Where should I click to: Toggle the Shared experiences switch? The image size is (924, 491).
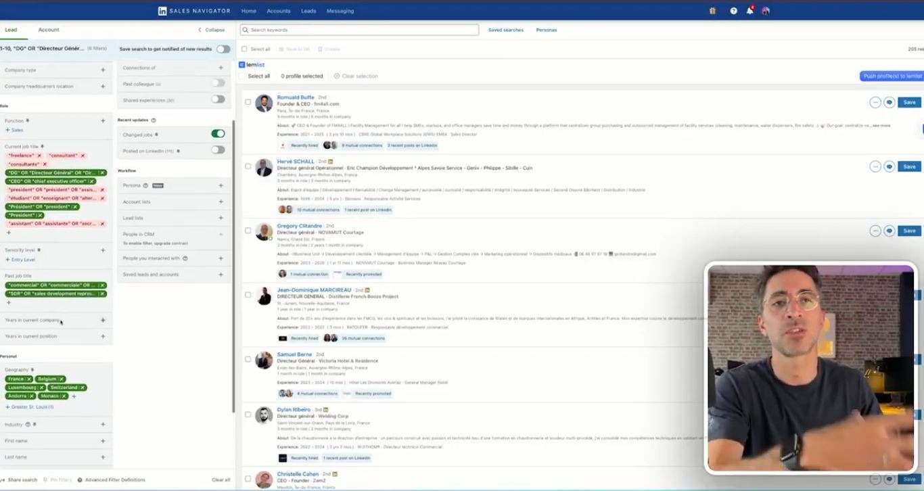[218, 99]
